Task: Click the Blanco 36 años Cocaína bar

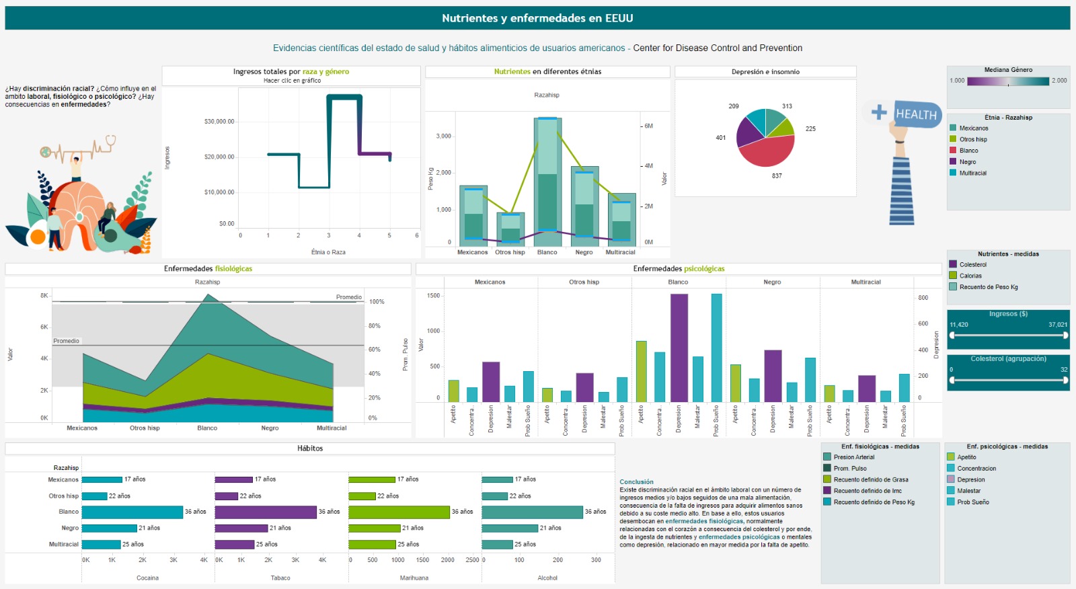Action: (x=132, y=512)
